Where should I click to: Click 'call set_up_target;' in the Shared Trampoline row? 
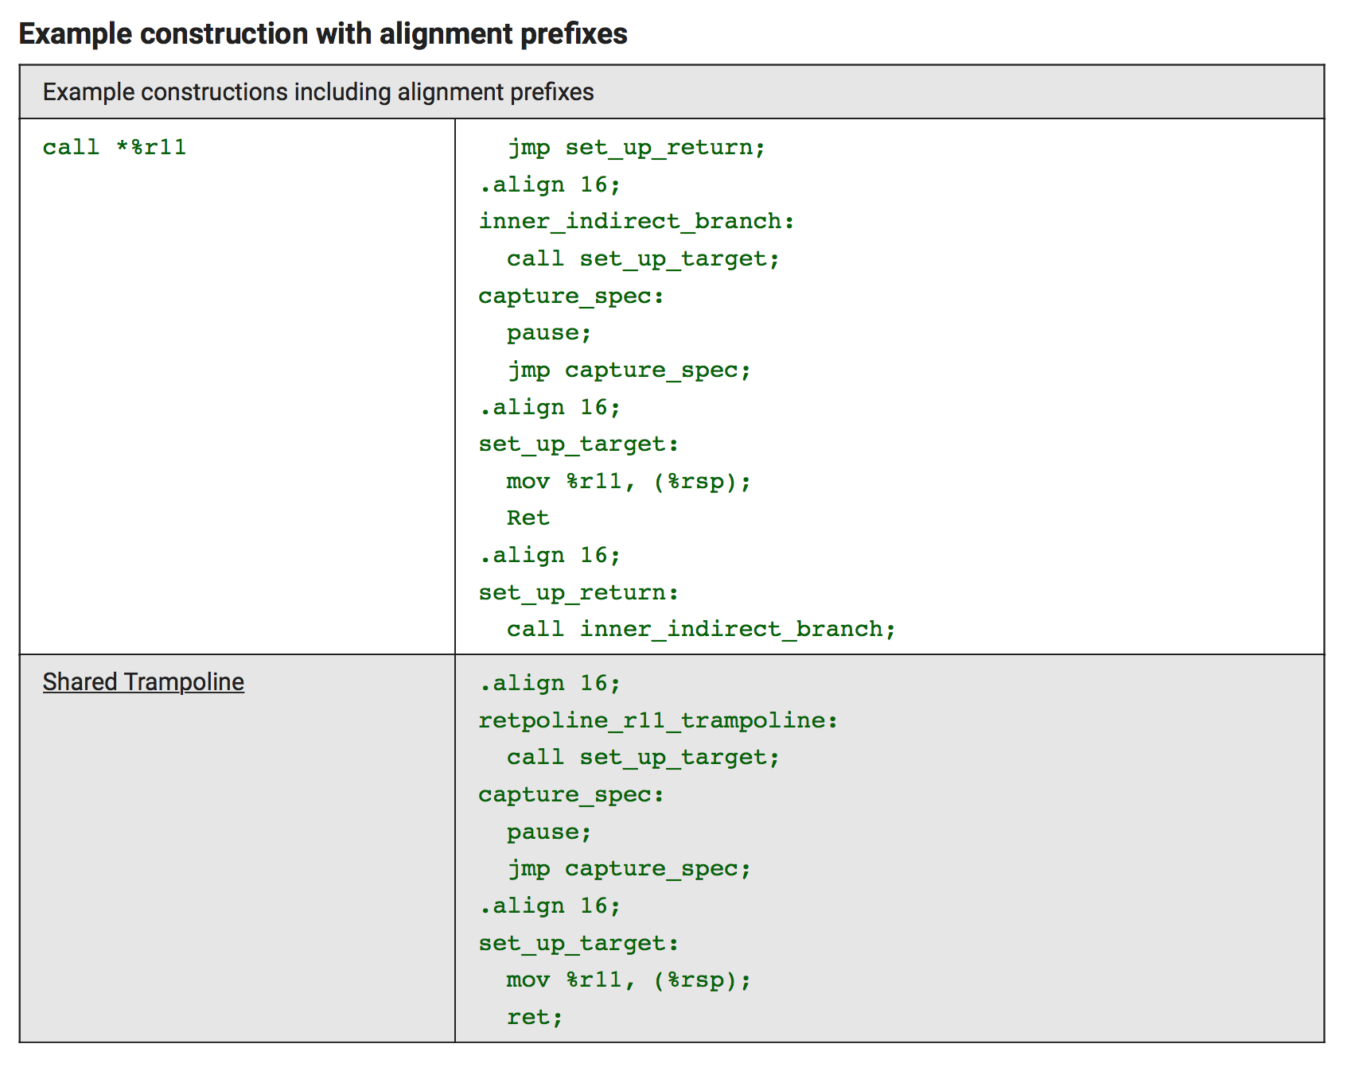[643, 757]
